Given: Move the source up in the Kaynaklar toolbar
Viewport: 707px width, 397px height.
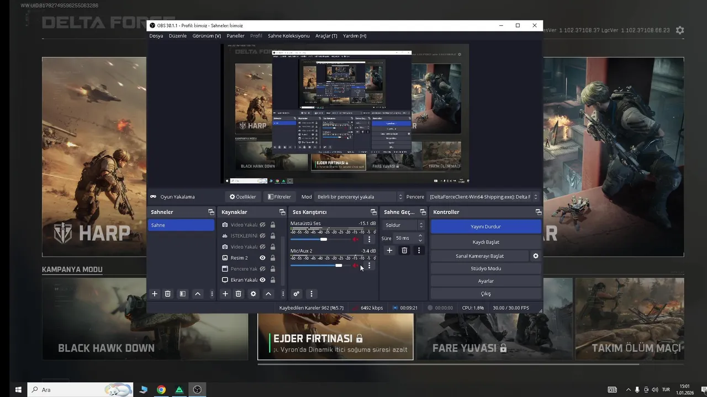Looking at the screenshot, I should (268, 294).
